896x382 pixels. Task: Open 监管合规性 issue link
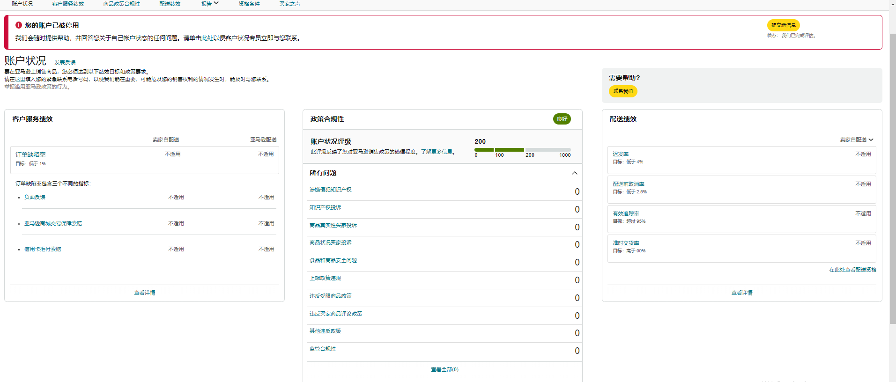(x=323, y=349)
